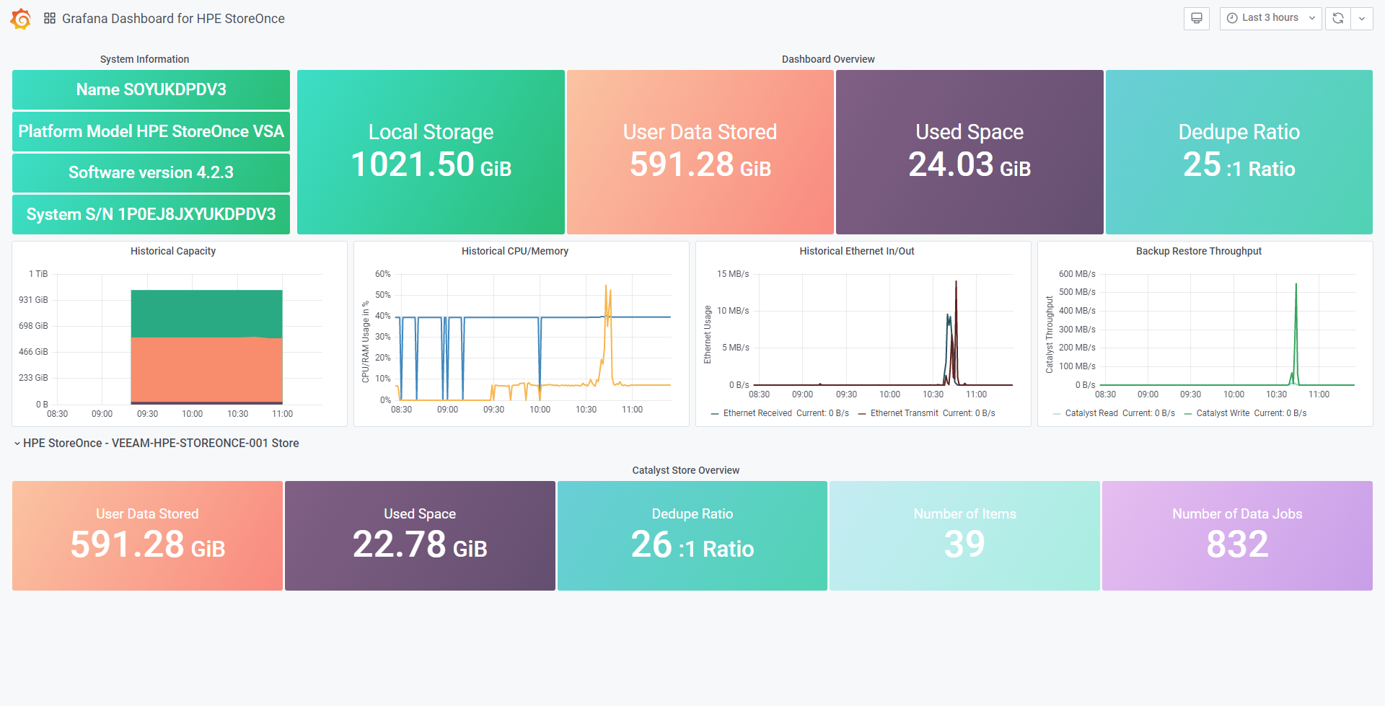The height and width of the screenshot is (706, 1385).
Task: Toggle Ethernet Received series in legend
Action: pyautogui.click(x=757, y=413)
